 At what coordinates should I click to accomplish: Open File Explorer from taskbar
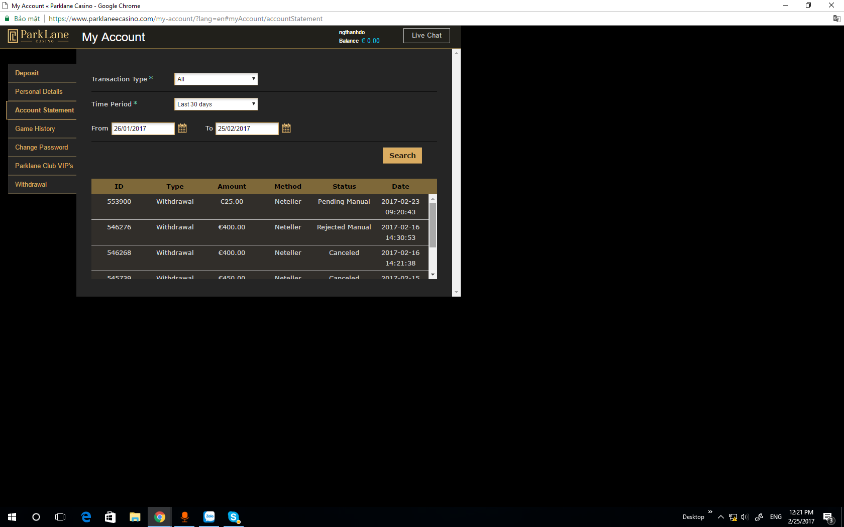[x=135, y=517]
